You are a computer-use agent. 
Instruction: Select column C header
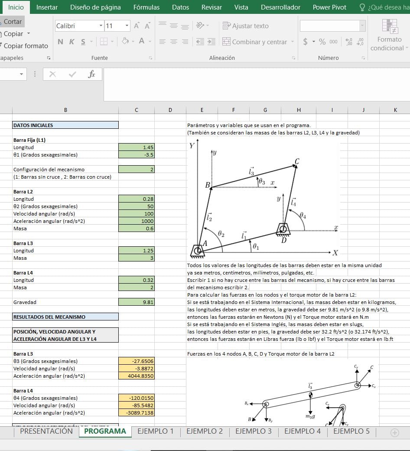pyautogui.click(x=136, y=110)
